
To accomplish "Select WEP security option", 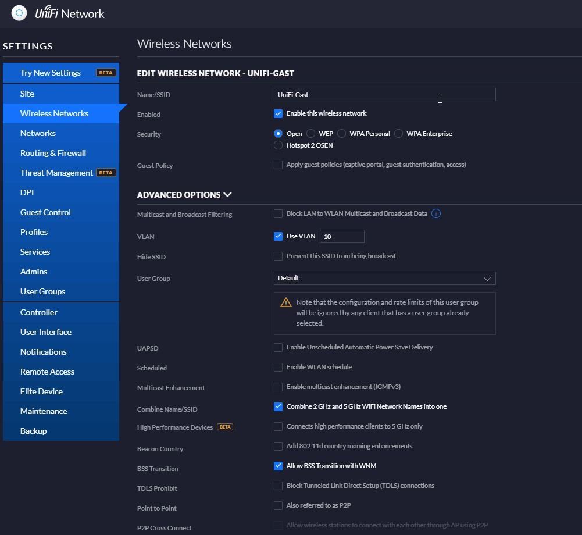I will 310,133.
